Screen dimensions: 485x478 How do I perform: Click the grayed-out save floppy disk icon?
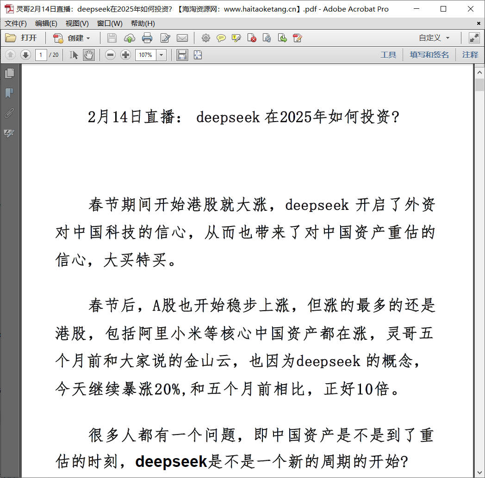click(x=112, y=38)
